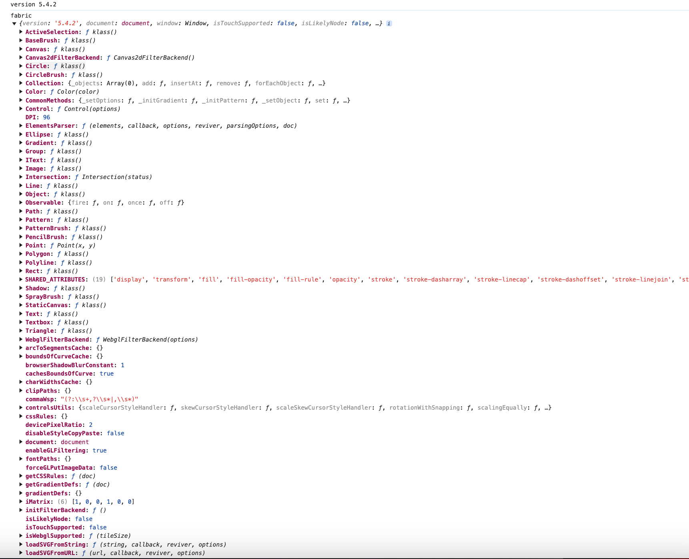The width and height of the screenshot is (689, 559).
Task: Expand the BaseBrush entry
Action: point(21,40)
